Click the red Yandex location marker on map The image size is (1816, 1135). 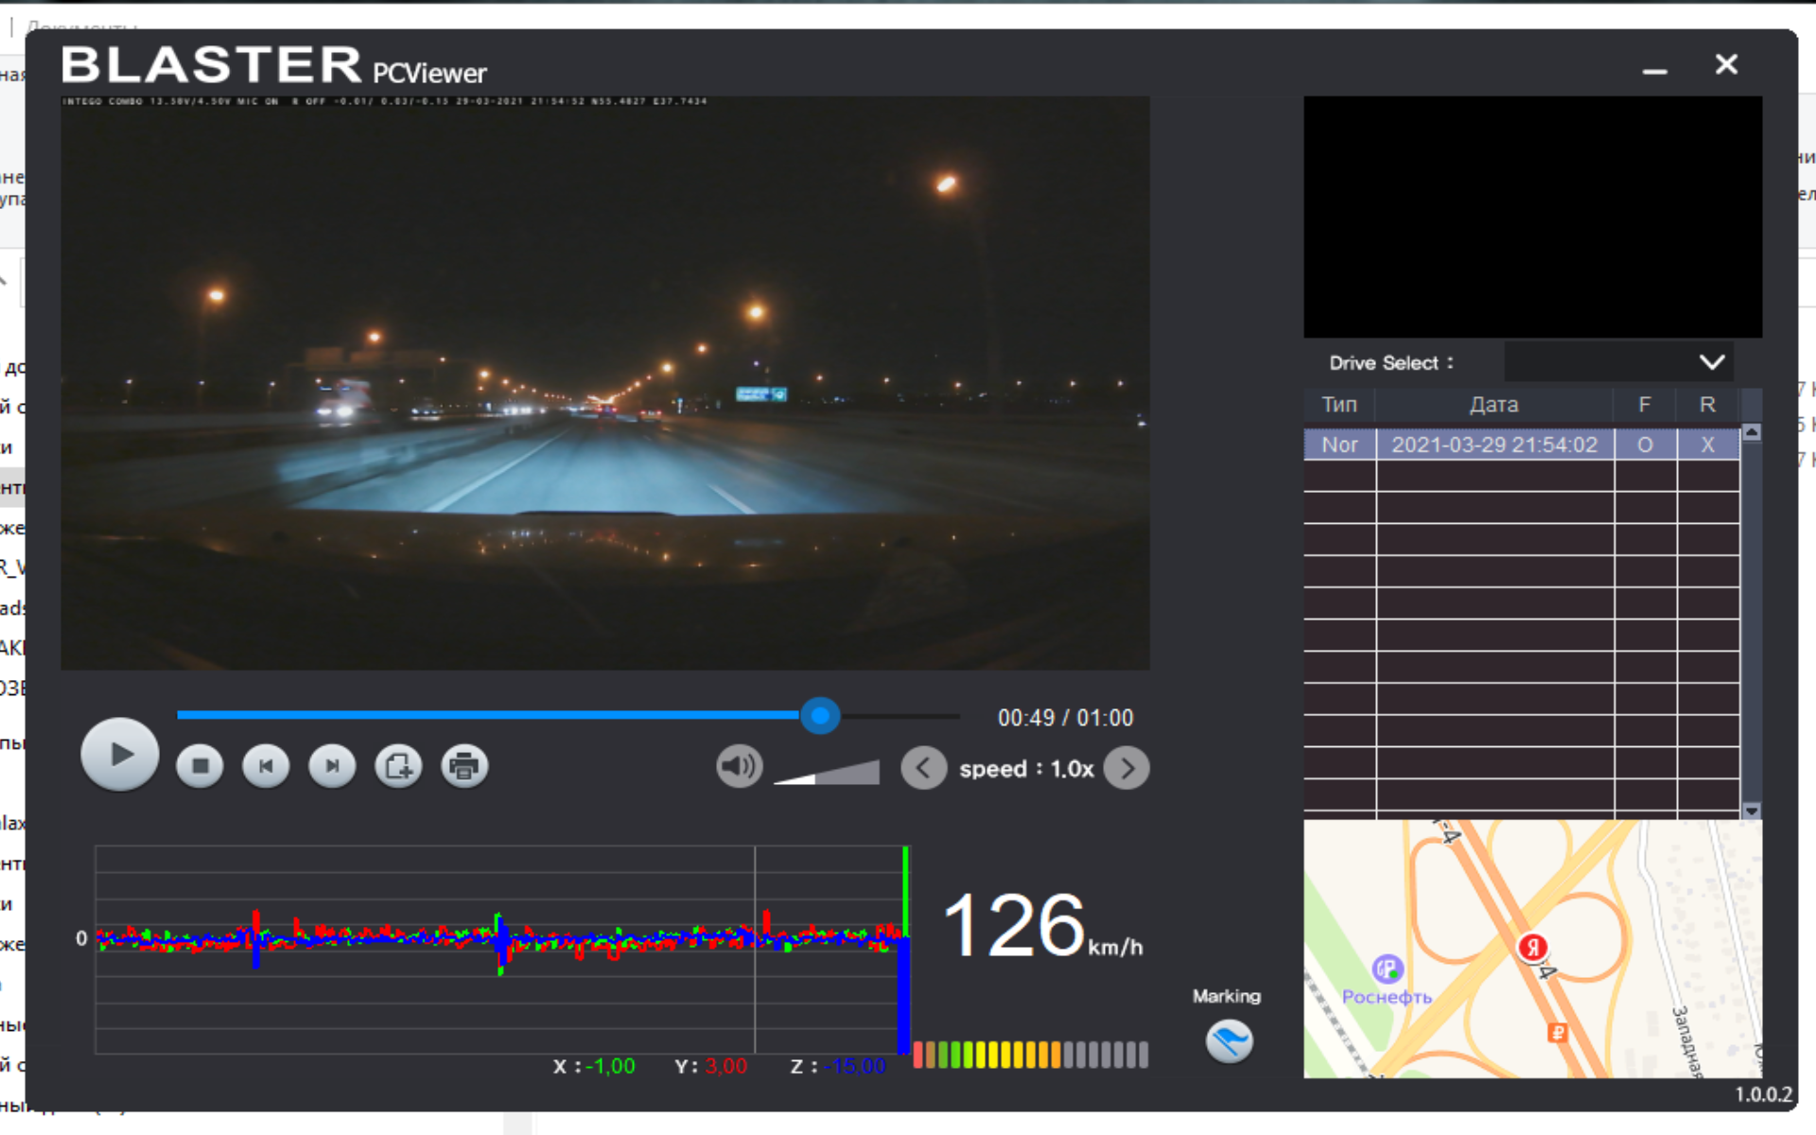(1532, 946)
